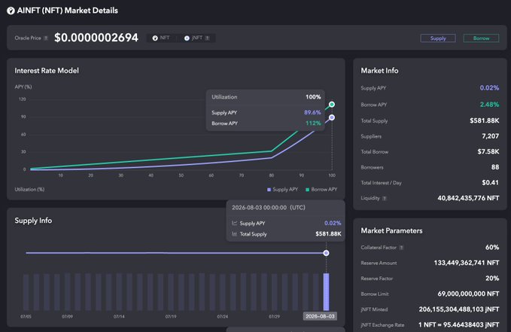Click the Liquidity value 40,842,435,776 NFT

click(x=468, y=198)
